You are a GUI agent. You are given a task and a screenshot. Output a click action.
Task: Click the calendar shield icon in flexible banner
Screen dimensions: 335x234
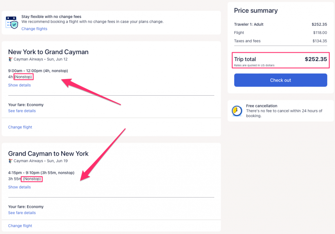click(x=12, y=22)
